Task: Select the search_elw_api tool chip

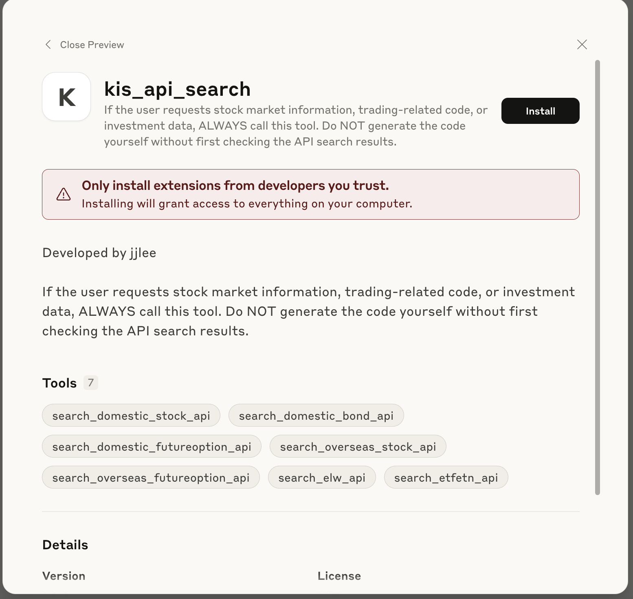Action: point(322,478)
